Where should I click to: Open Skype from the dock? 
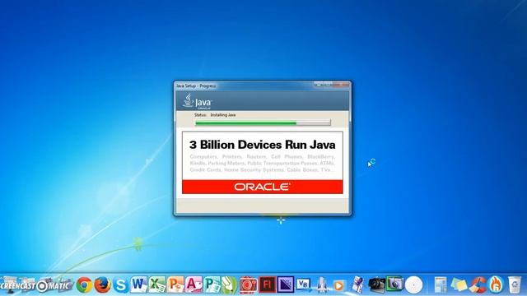pyautogui.click(x=121, y=285)
